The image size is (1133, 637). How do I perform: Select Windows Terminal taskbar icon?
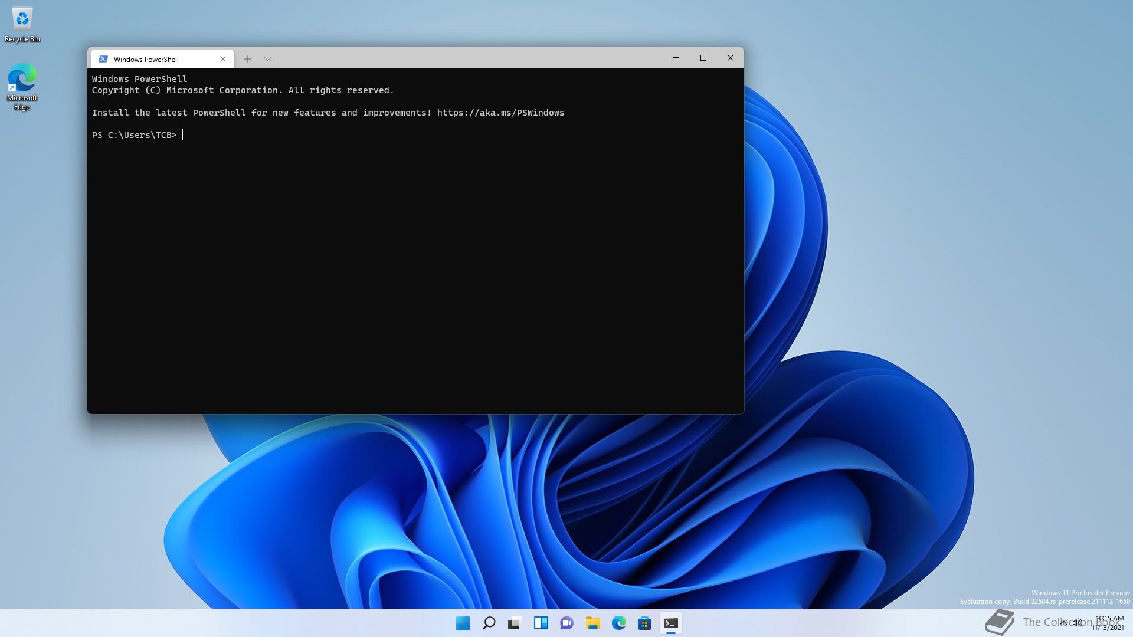coord(671,623)
